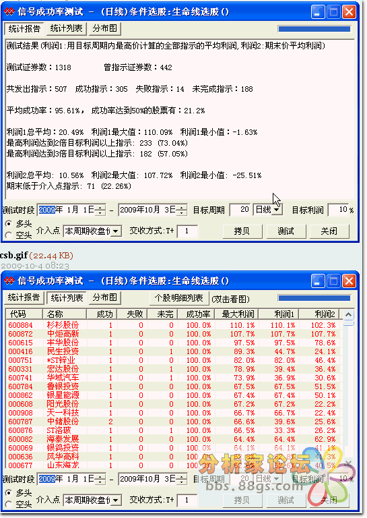The height and width of the screenshot is (518, 367).
Task: Click 交收方式 T+ input in lower window
Action: coord(187,500)
